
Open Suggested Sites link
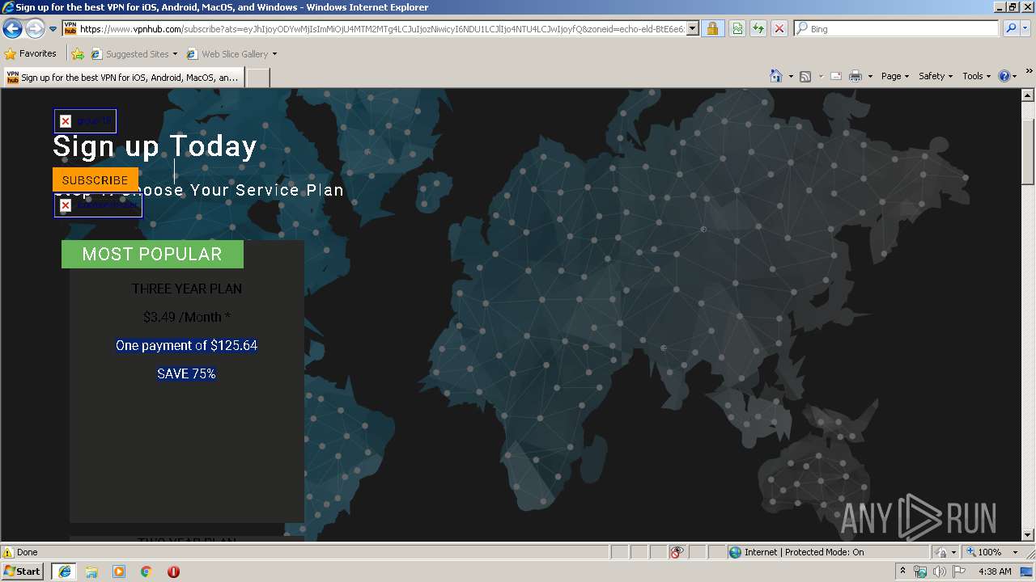[134, 54]
